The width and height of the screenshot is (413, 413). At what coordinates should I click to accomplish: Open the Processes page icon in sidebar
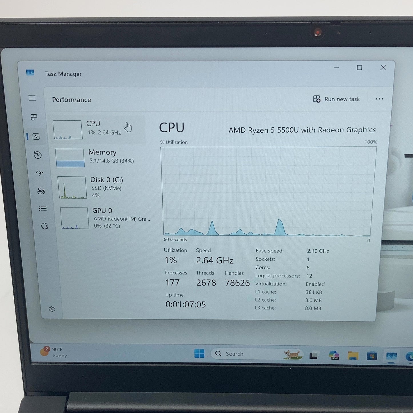pyautogui.click(x=34, y=117)
